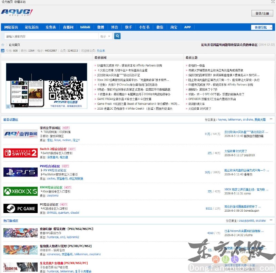Open Xbox 360 经典游戏 news item
Image resolution: width=276 pixels, height=273 pixels.
click(133, 80)
